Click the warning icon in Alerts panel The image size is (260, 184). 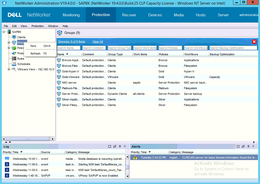135,157
